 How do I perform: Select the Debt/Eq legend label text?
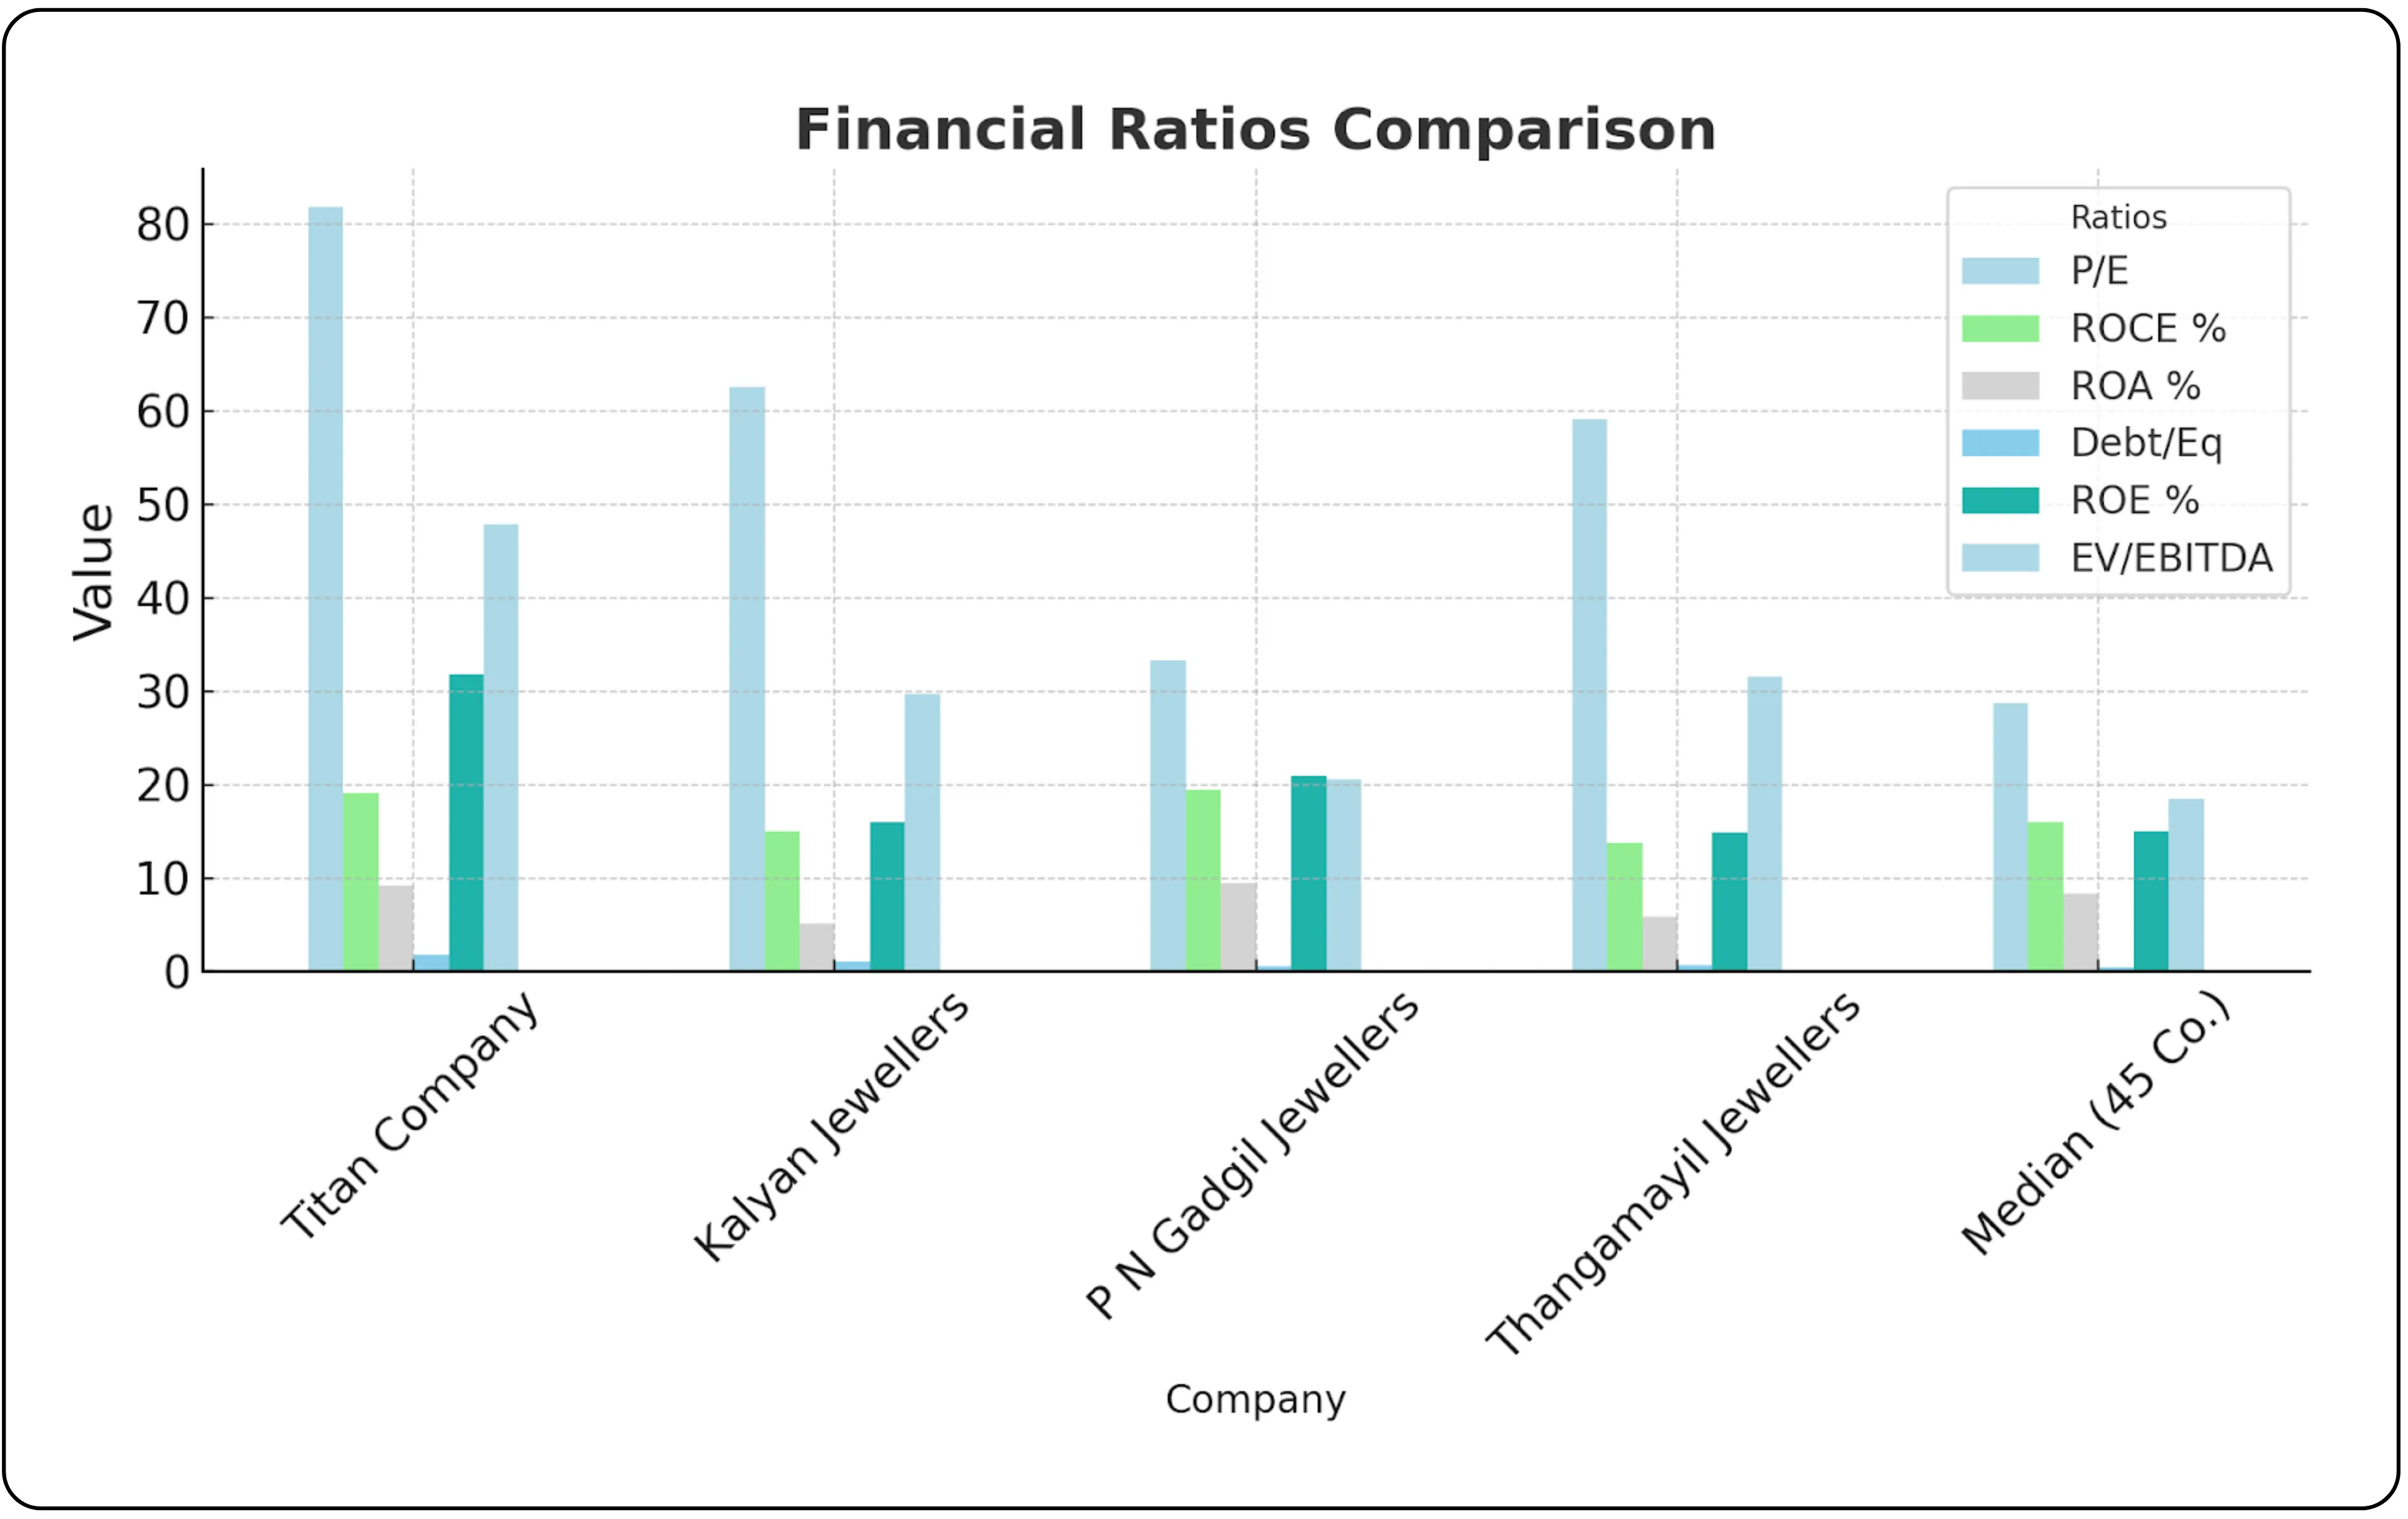2146,443
